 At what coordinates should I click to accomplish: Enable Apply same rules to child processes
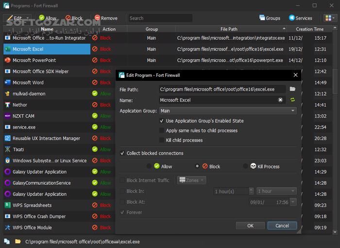tap(162, 130)
